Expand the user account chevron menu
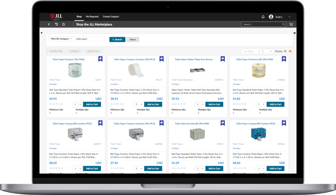The image size is (336, 195). click(289, 17)
